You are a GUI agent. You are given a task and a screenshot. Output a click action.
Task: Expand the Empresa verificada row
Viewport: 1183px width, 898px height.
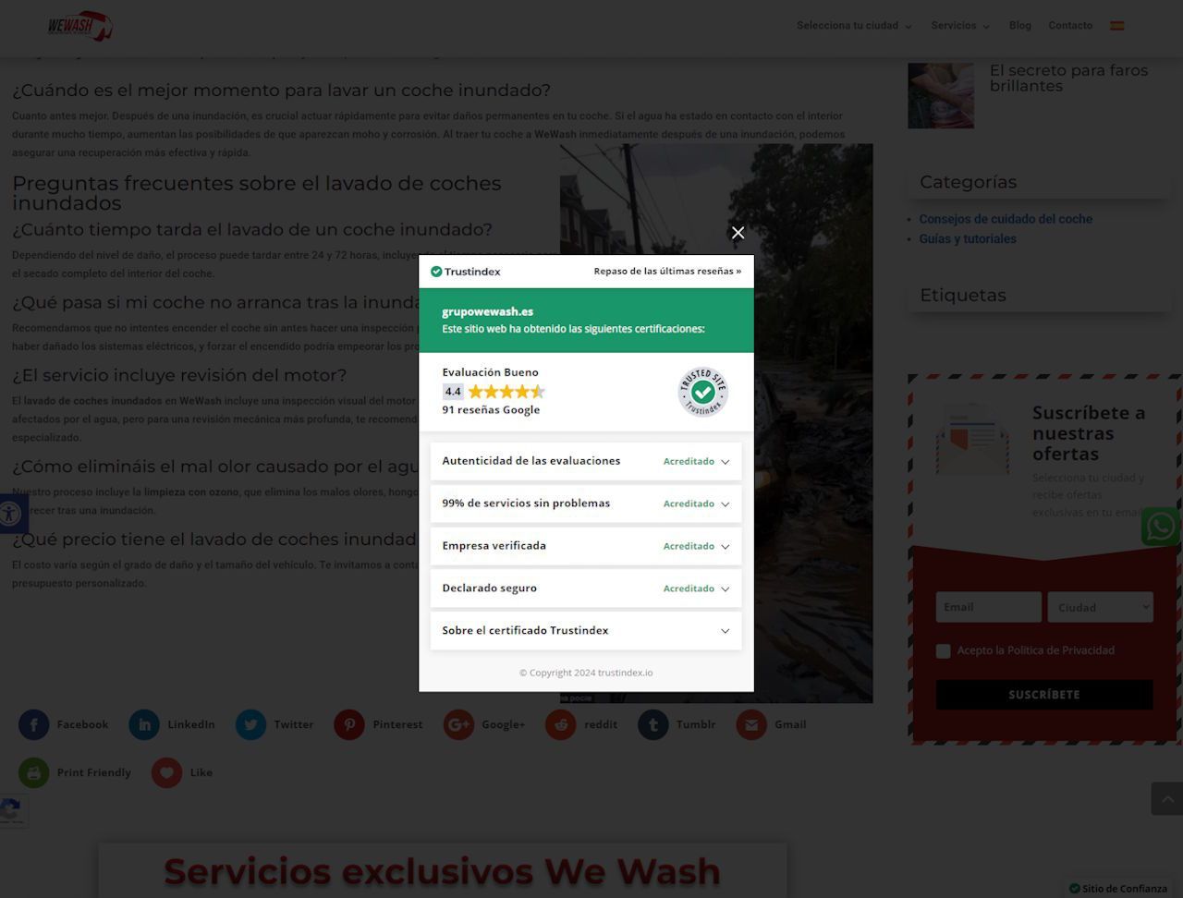[586, 546]
